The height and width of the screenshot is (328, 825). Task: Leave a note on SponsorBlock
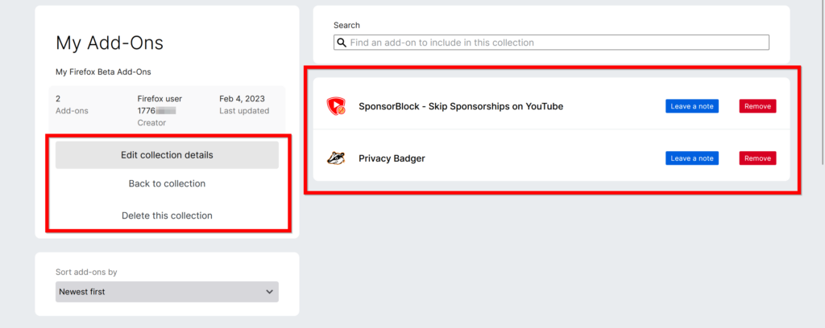click(x=691, y=106)
